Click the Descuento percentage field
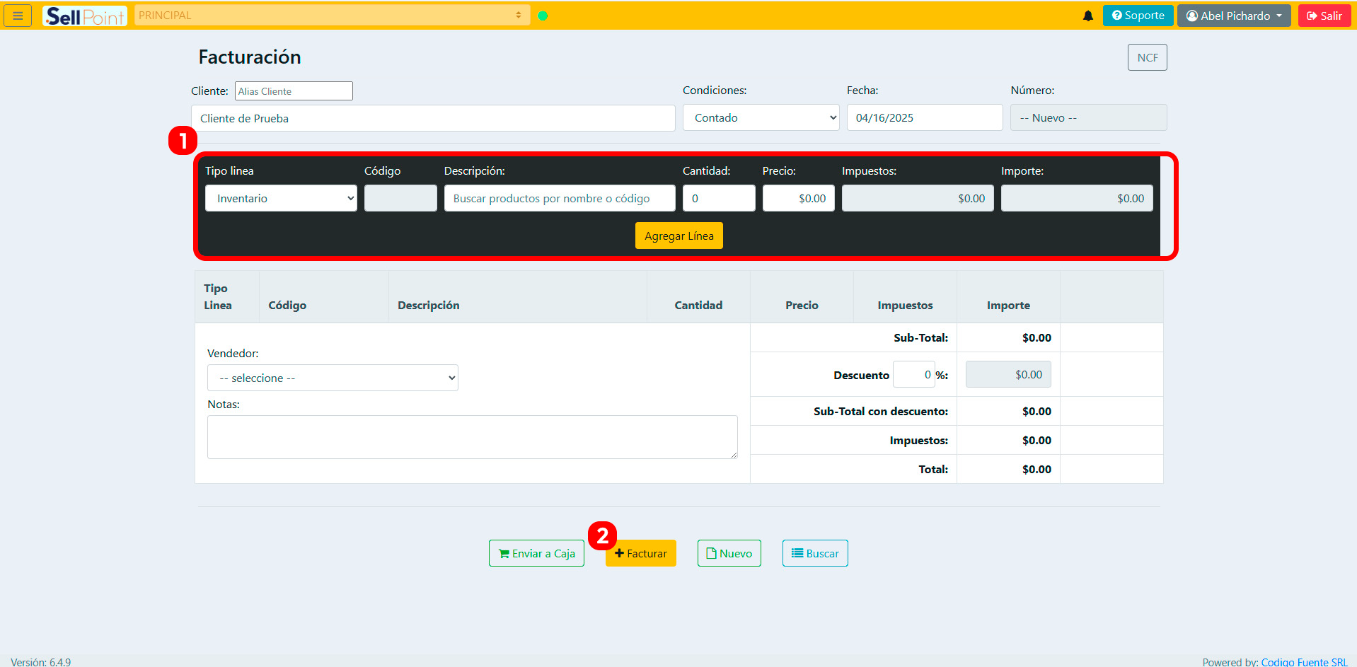This screenshot has width=1357, height=667. click(x=913, y=375)
